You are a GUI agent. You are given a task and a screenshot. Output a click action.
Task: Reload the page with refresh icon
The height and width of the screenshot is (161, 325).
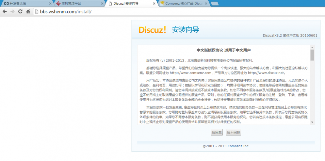20,12
